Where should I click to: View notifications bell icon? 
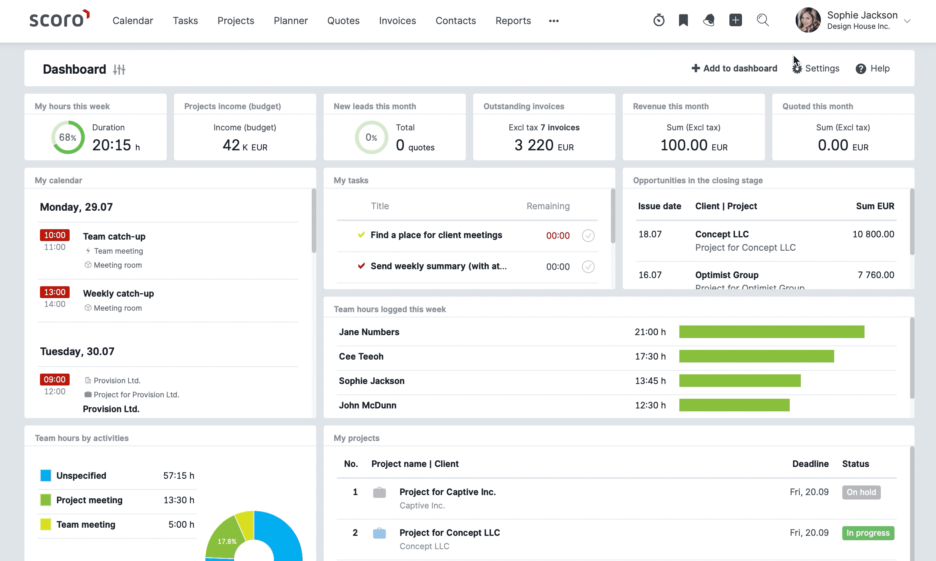click(709, 20)
